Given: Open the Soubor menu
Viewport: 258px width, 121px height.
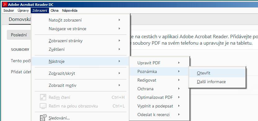Looking at the screenshot, I should coord(9,10).
